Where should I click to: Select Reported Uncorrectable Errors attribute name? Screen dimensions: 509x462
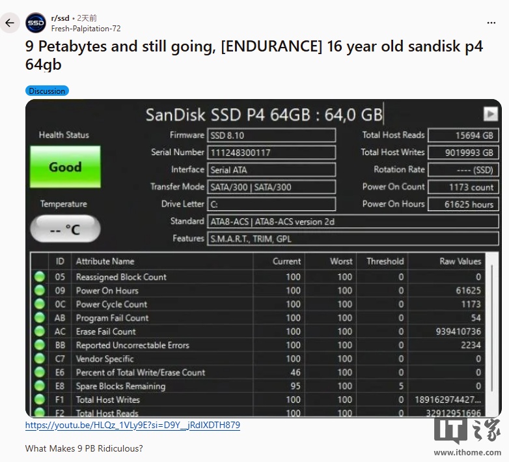pyautogui.click(x=132, y=345)
